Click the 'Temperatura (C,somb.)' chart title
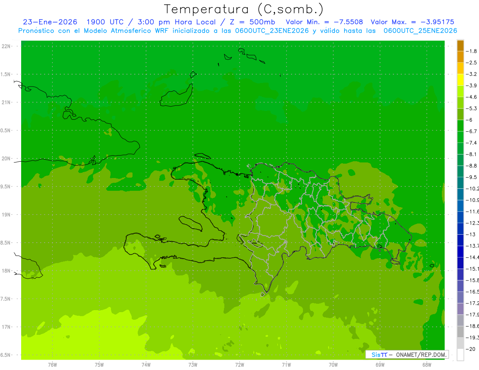 pyautogui.click(x=244, y=9)
